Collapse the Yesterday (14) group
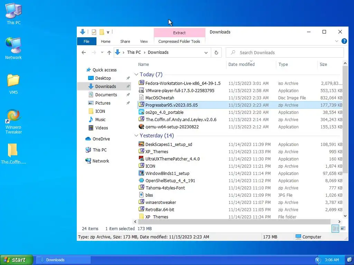The width and height of the screenshot is (354, 265). point(136,135)
